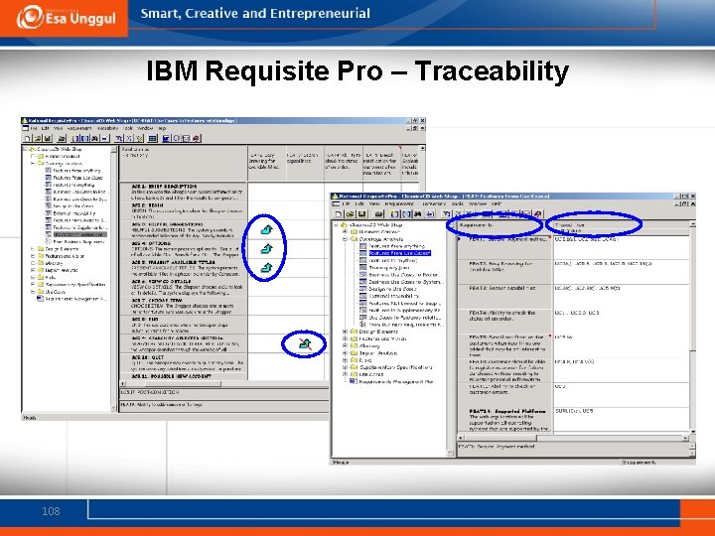Viewport: 715px width, 536px height.
Task: Click front window grid vertical scroll-down arrow
Action: (693, 431)
